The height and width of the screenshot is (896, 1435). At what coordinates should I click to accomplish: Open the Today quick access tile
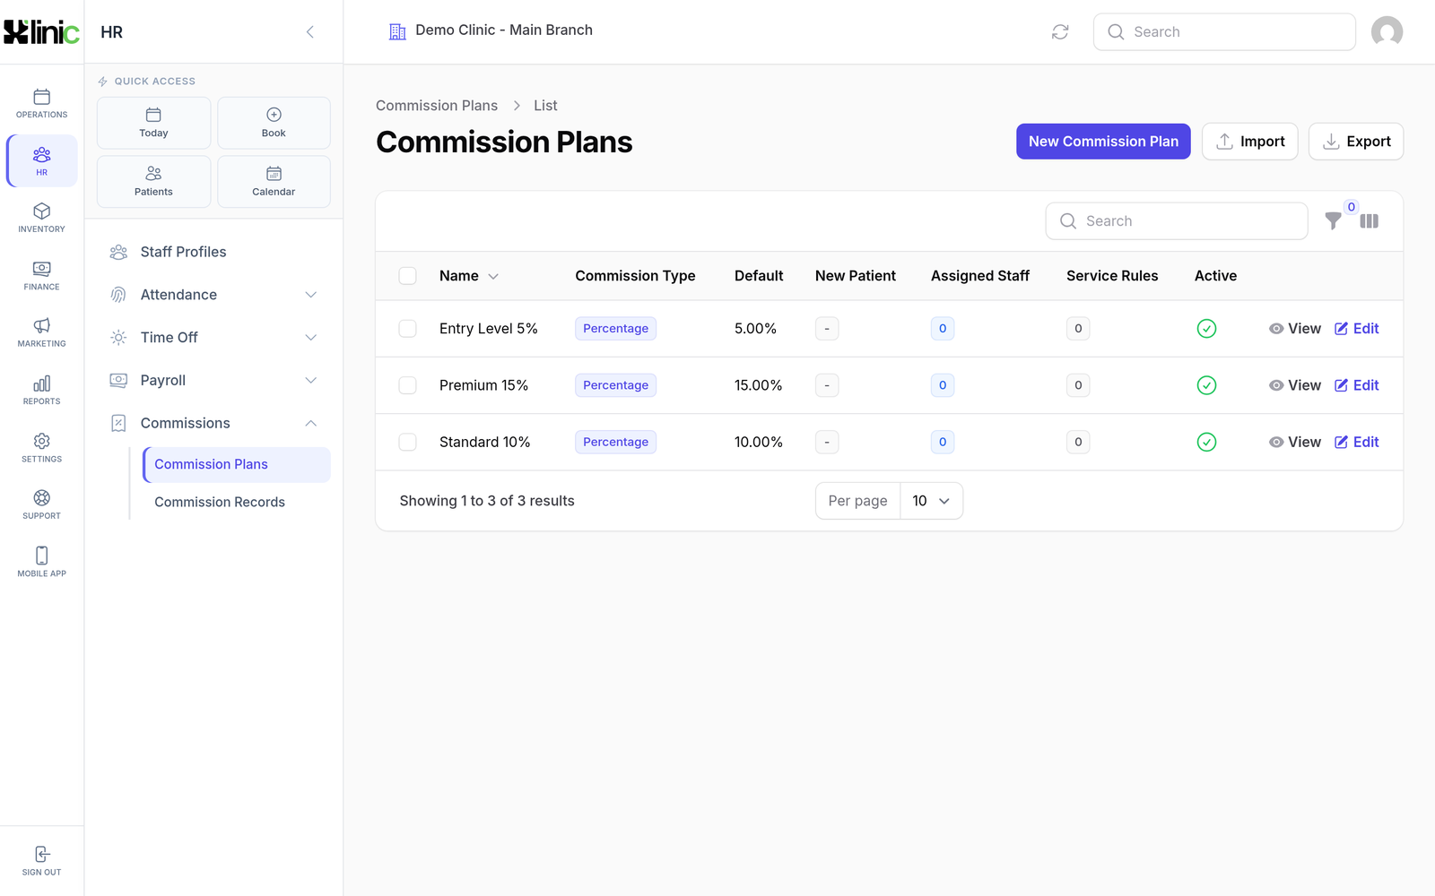(153, 123)
